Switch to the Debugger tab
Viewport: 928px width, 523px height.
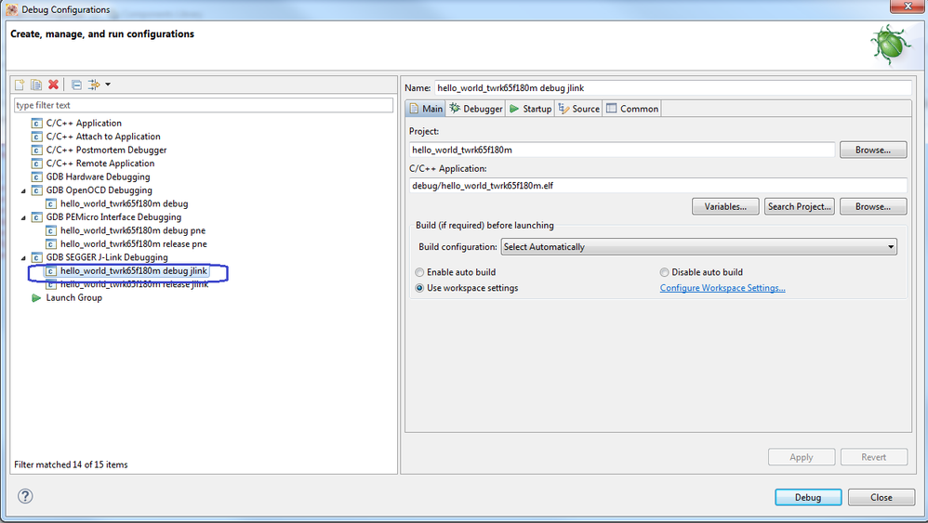click(476, 109)
